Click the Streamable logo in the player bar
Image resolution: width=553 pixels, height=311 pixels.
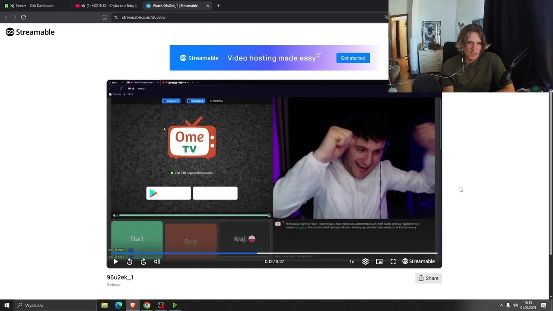[x=419, y=261]
